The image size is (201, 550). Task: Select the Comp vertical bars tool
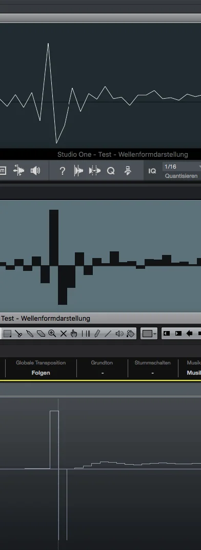(x=86, y=333)
